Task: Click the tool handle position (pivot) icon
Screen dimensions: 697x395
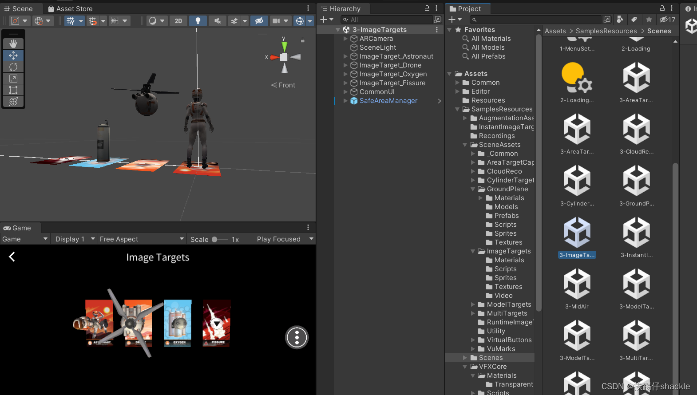Action: 15,21
